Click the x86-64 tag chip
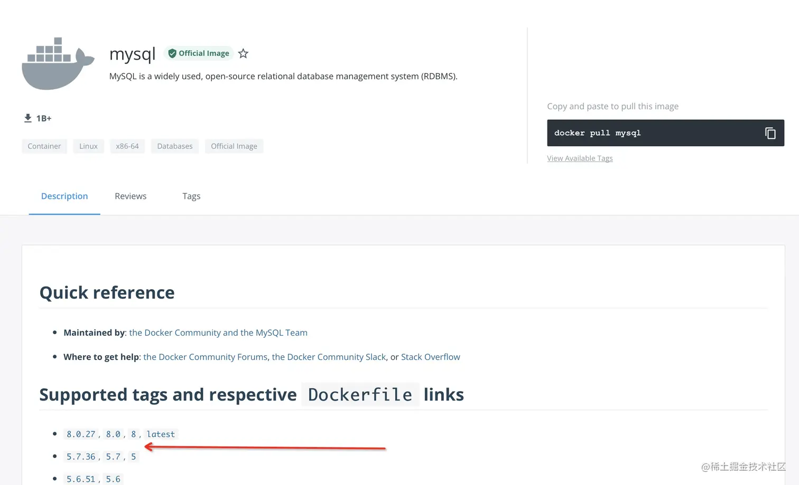Viewport: 799px width, 485px height. pyautogui.click(x=127, y=146)
